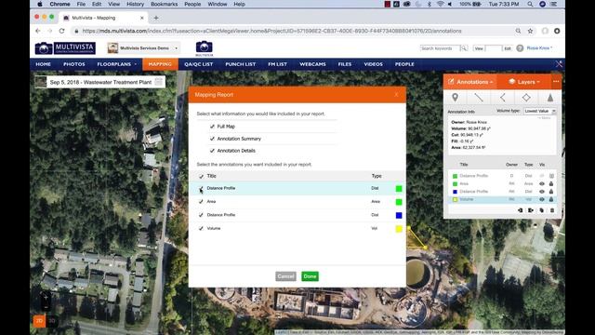Click the browser back arrow
The width and height of the screenshot is (595, 335).
pyautogui.click(x=37, y=31)
